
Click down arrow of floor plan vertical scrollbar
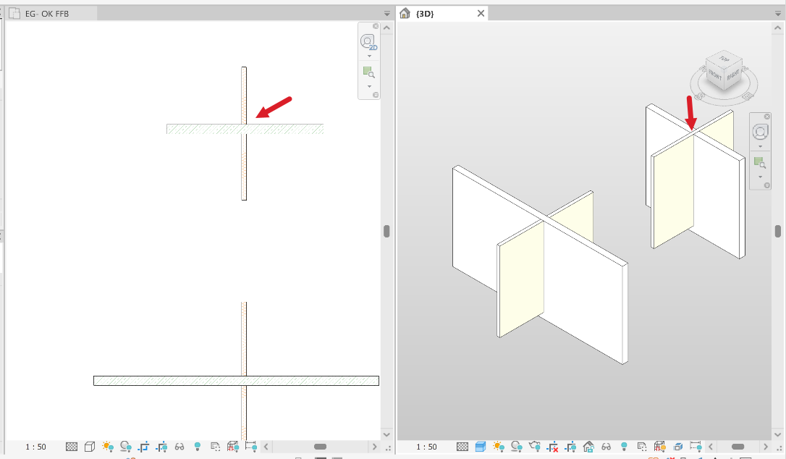tap(386, 434)
